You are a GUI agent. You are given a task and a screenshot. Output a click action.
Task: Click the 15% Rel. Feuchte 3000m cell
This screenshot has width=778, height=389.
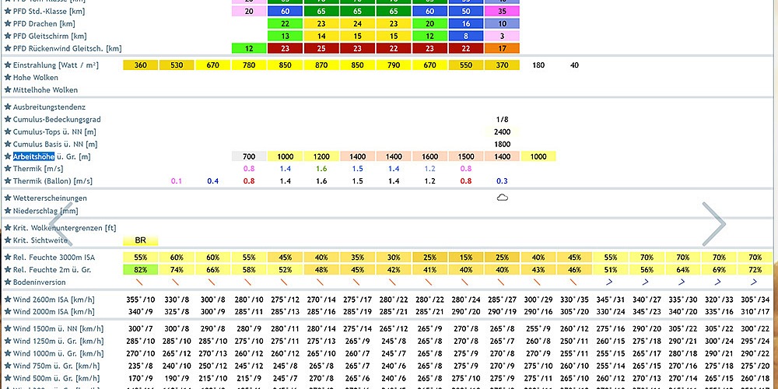466,258
